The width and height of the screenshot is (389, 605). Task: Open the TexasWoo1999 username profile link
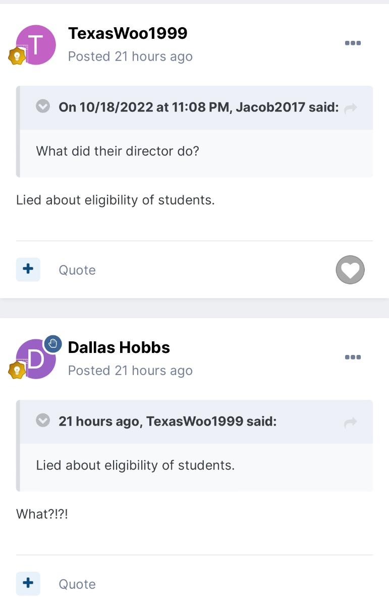tap(128, 33)
